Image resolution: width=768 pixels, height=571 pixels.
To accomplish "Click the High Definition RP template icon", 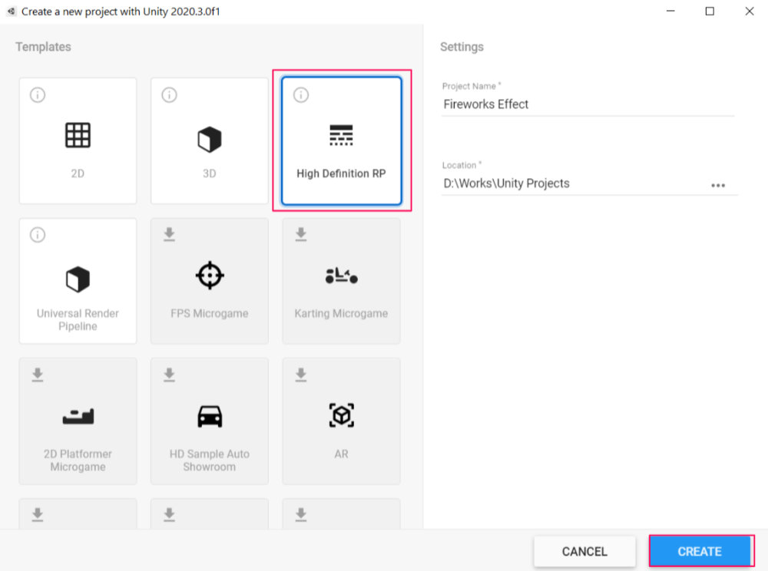I will coord(341,134).
